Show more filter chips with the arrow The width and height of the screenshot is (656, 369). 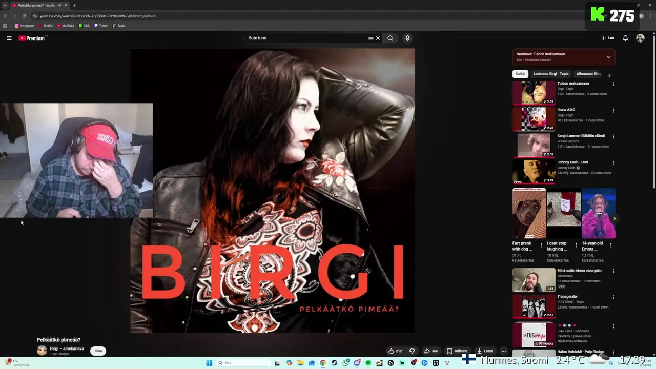coord(609,75)
